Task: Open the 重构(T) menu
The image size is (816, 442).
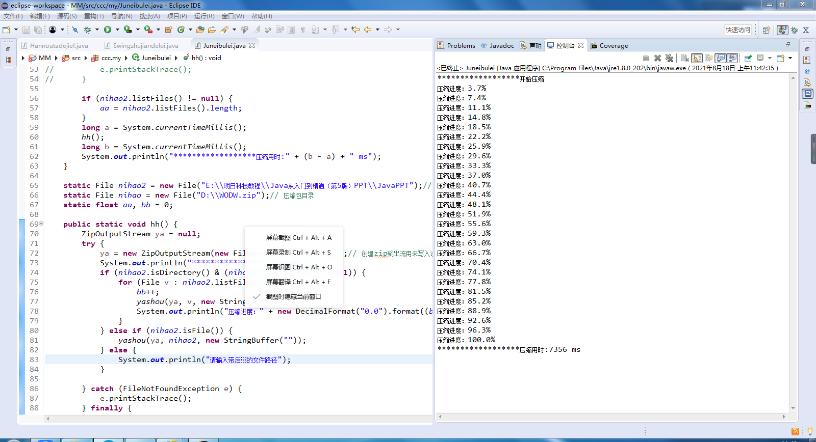Action: (94, 16)
